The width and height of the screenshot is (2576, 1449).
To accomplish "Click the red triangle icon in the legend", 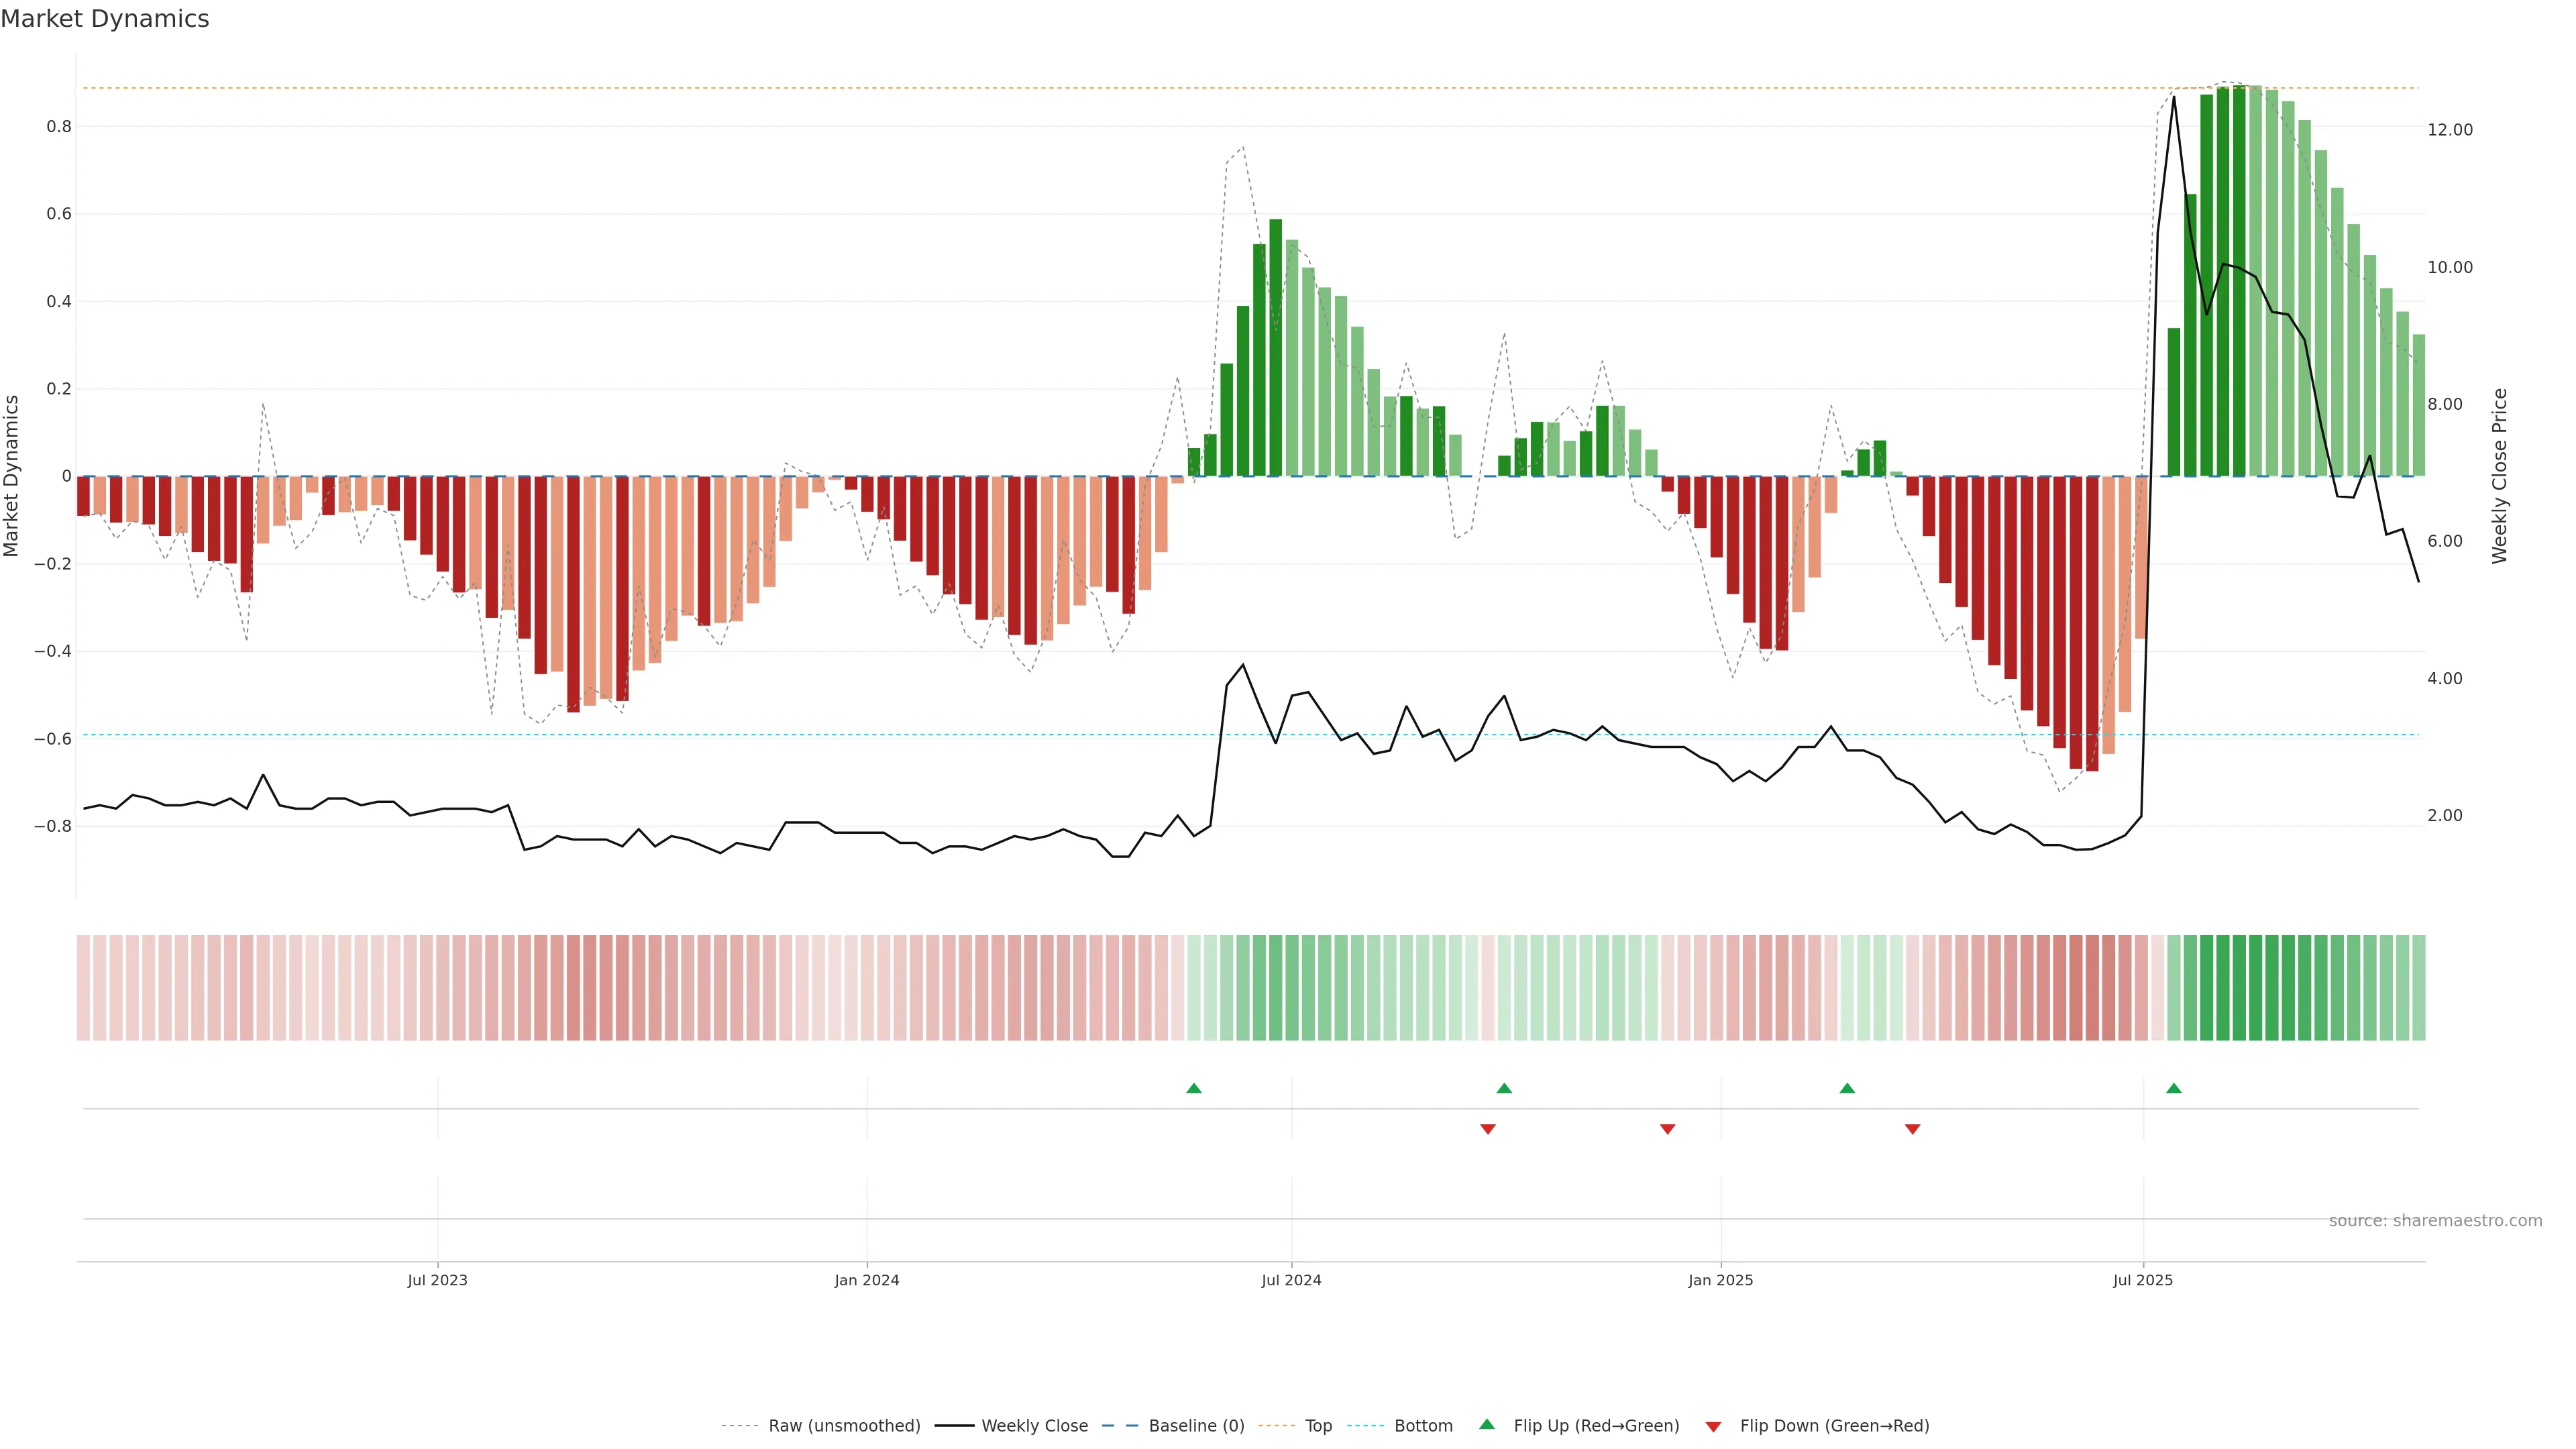I will 1713,1426.
